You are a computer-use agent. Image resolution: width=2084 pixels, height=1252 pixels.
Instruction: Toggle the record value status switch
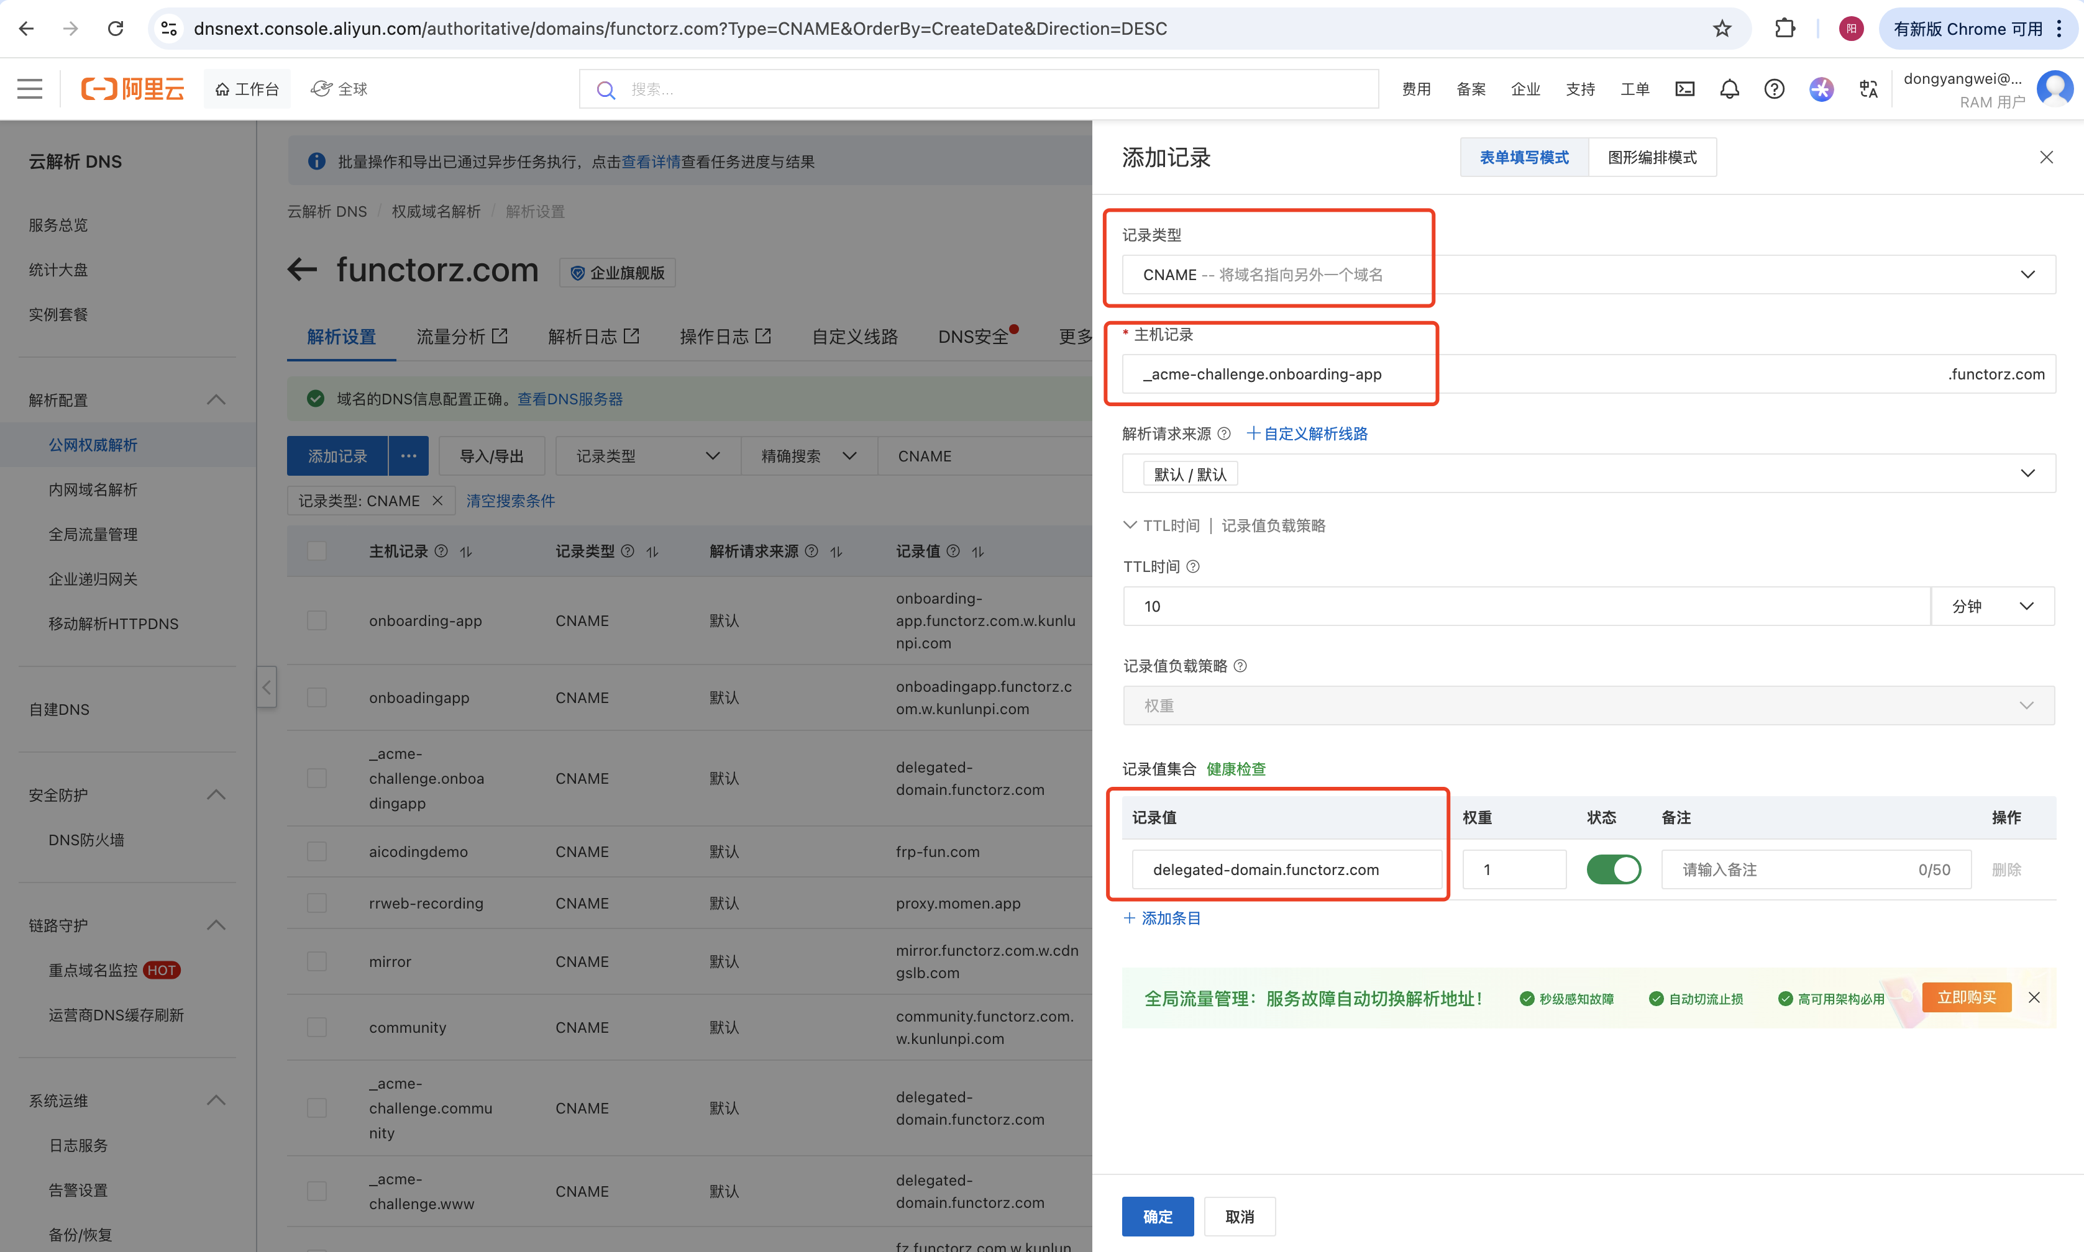click(x=1613, y=869)
